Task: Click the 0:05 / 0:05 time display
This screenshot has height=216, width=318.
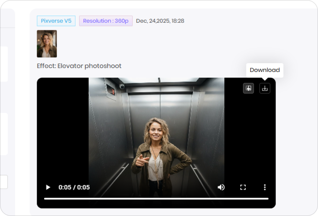Action: click(x=74, y=187)
